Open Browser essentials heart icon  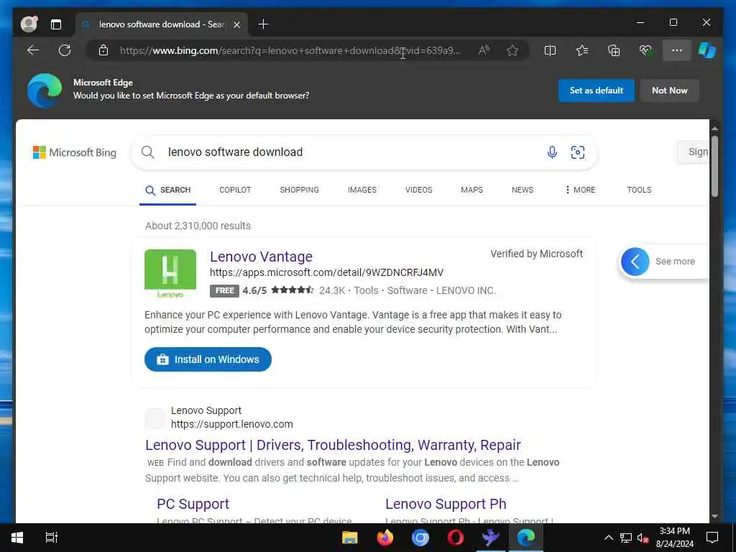click(x=645, y=50)
